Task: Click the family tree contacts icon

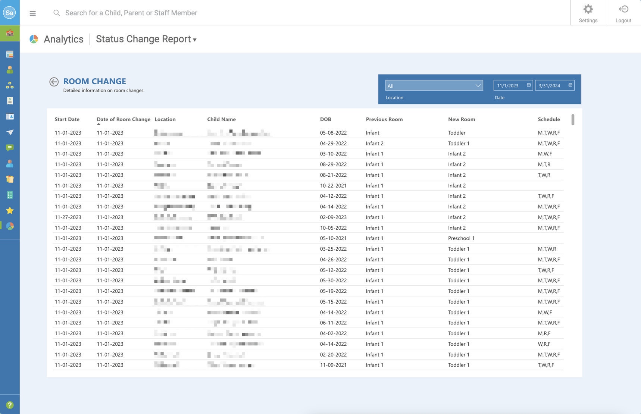Action: pyautogui.click(x=10, y=85)
